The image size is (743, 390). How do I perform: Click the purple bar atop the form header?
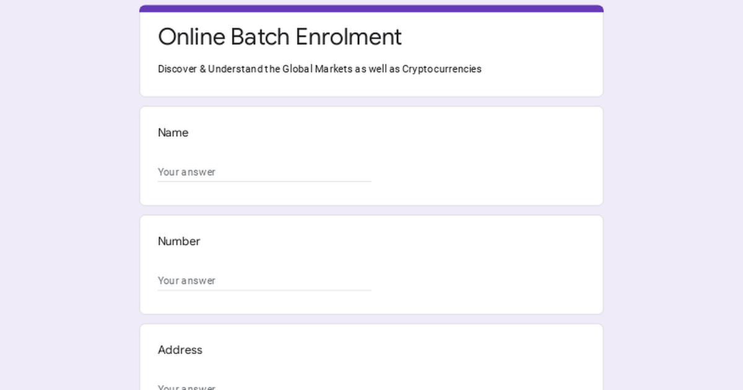point(371,9)
